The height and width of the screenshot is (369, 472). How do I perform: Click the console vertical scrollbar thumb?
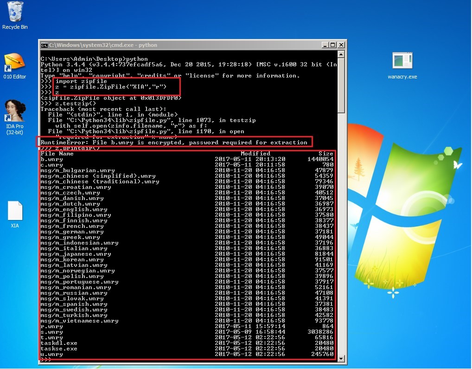pos(341,85)
